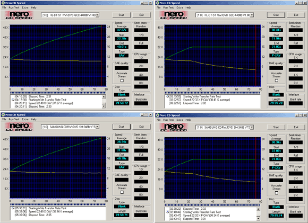This screenshot has height=223, width=308.
Task: Toggle Accurate Stream in the HL-DT-ST P-CAV window
Action: click(277, 81)
